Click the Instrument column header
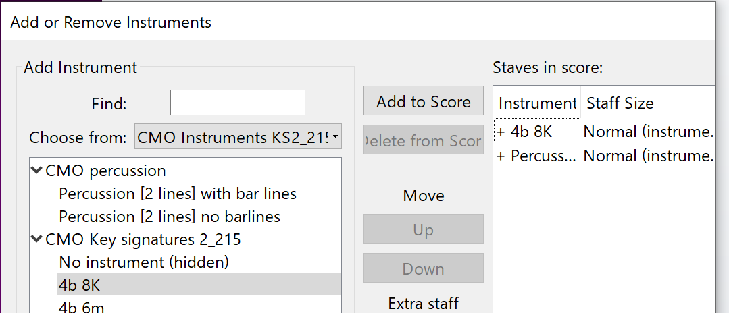Viewport: 729px width, 313px height. pyautogui.click(x=537, y=103)
